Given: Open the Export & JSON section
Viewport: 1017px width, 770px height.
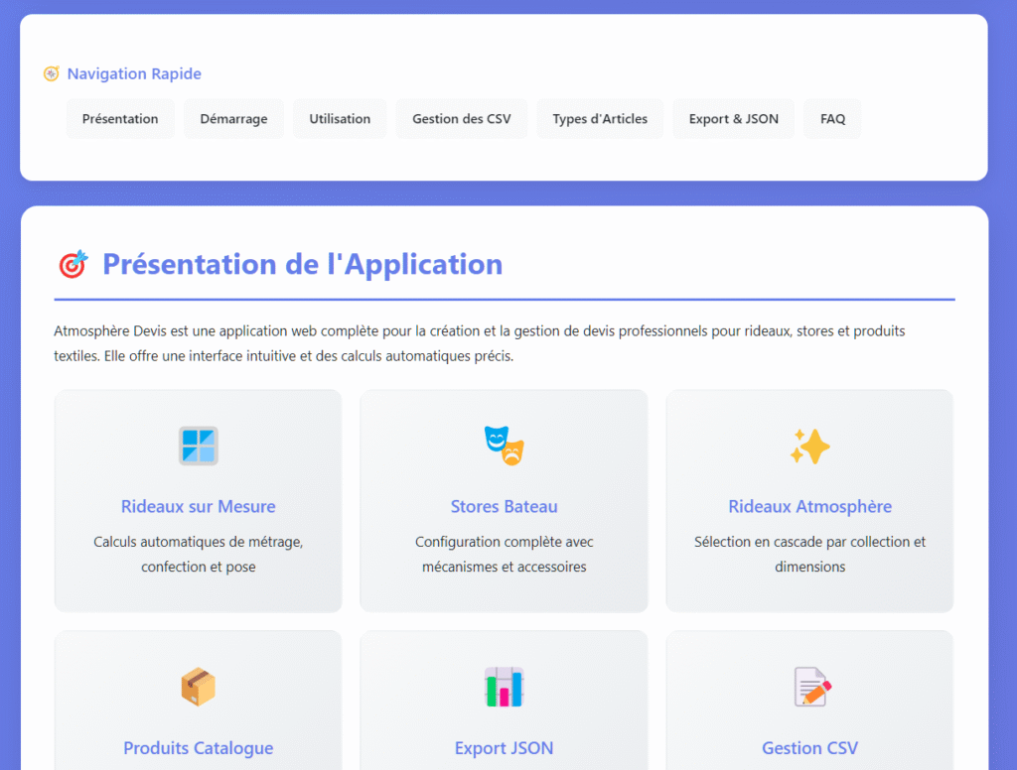Looking at the screenshot, I should tap(734, 119).
